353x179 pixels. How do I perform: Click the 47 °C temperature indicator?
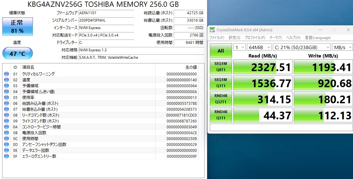(x=18, y=53)
